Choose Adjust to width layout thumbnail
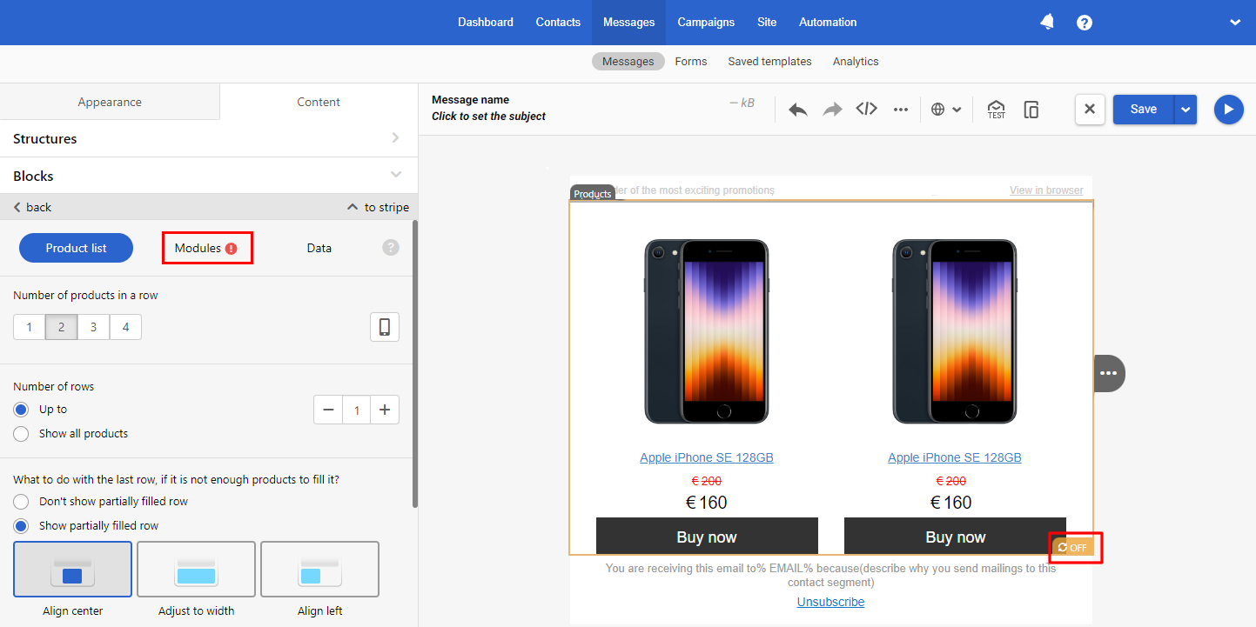 pos(196,570)
